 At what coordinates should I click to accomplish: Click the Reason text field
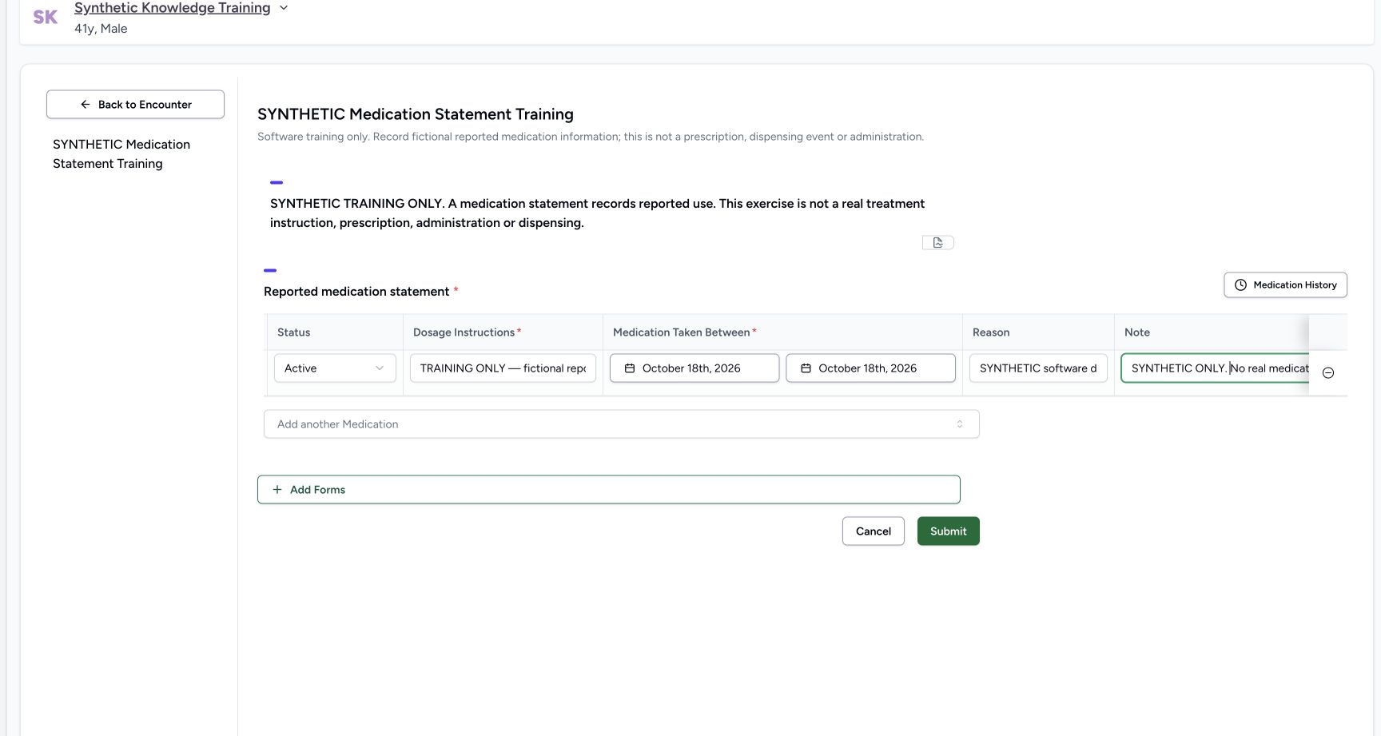1038,368
